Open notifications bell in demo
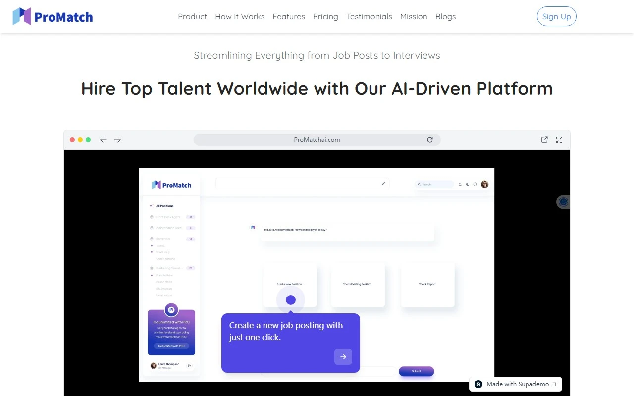 (460, 184)
